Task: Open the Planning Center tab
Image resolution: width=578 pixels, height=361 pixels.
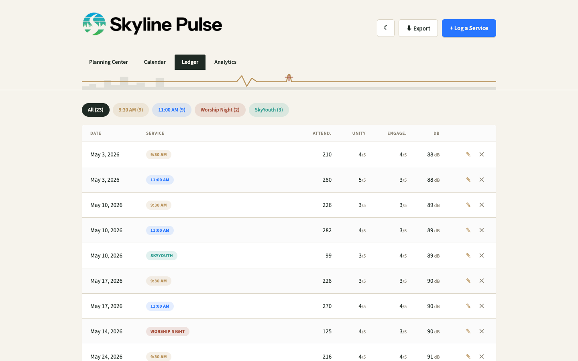Action: (108, 62)
